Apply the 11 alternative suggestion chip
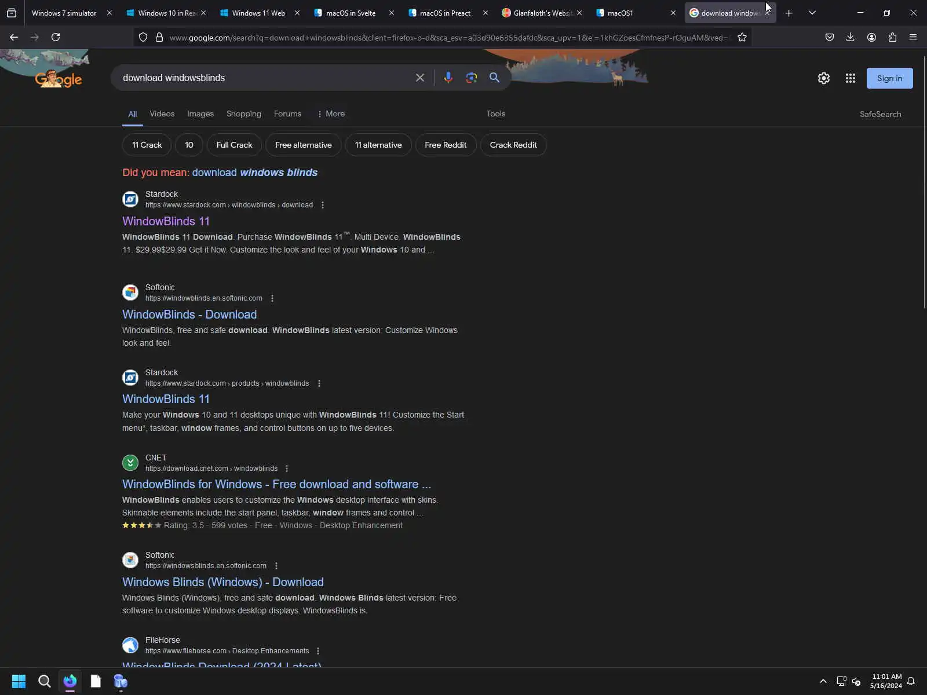Viewport: 927px width, 695px height. pos(378,145)
